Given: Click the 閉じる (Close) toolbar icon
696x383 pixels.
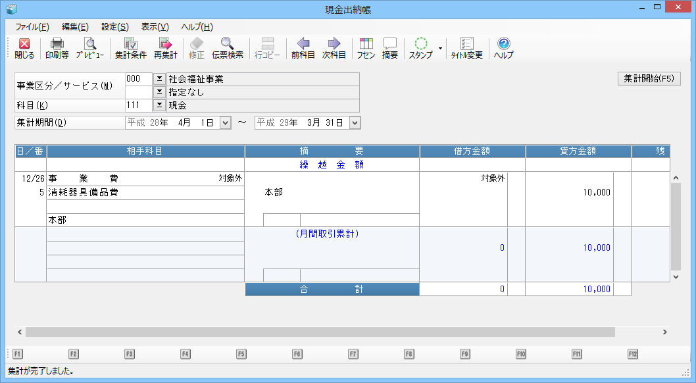Looking at the screenshot, I should tap(24, 48).
